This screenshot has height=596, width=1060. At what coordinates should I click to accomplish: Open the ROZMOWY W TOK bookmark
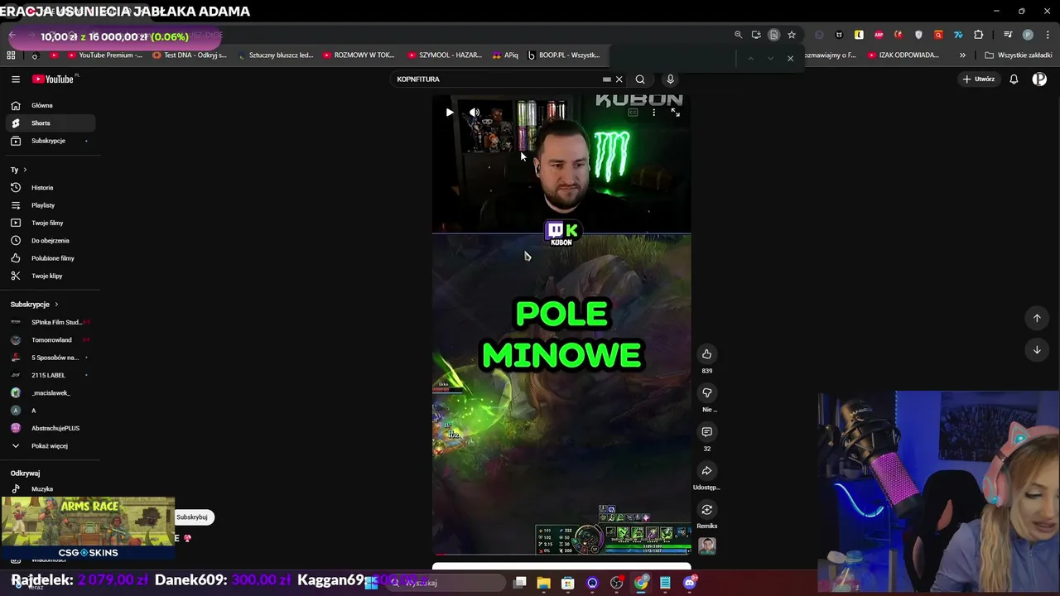point(359,55)
